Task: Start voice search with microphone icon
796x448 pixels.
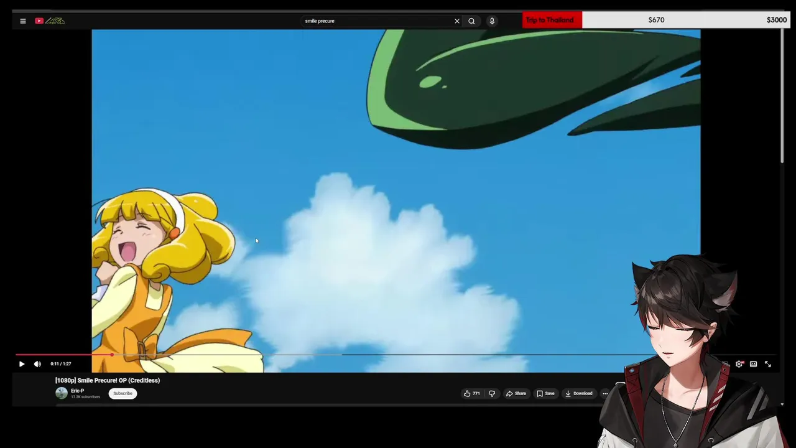Action: [492, 21]
